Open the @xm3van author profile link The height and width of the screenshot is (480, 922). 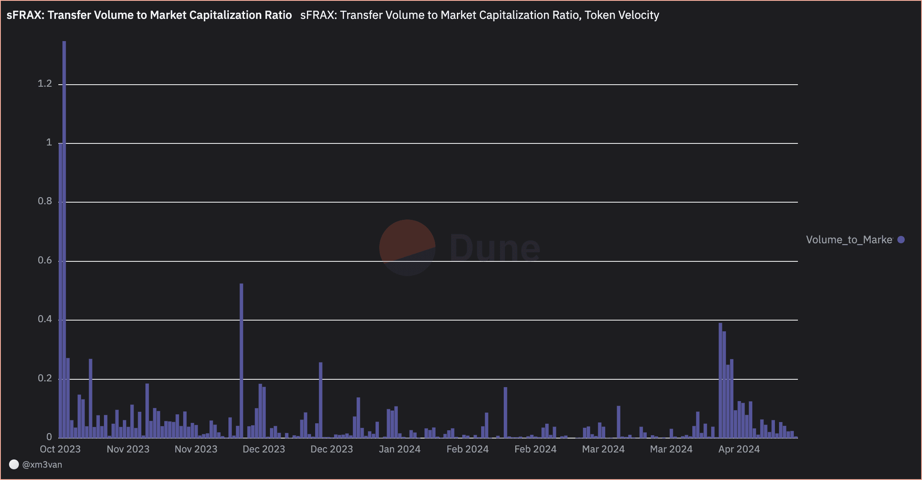point(42,464)
